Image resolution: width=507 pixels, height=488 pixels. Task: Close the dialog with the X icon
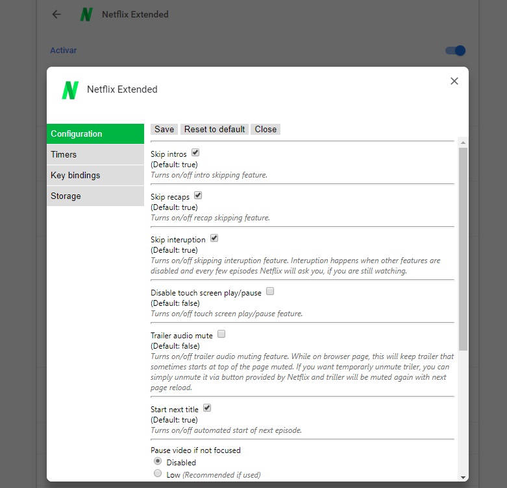click(x=454, y=81)
